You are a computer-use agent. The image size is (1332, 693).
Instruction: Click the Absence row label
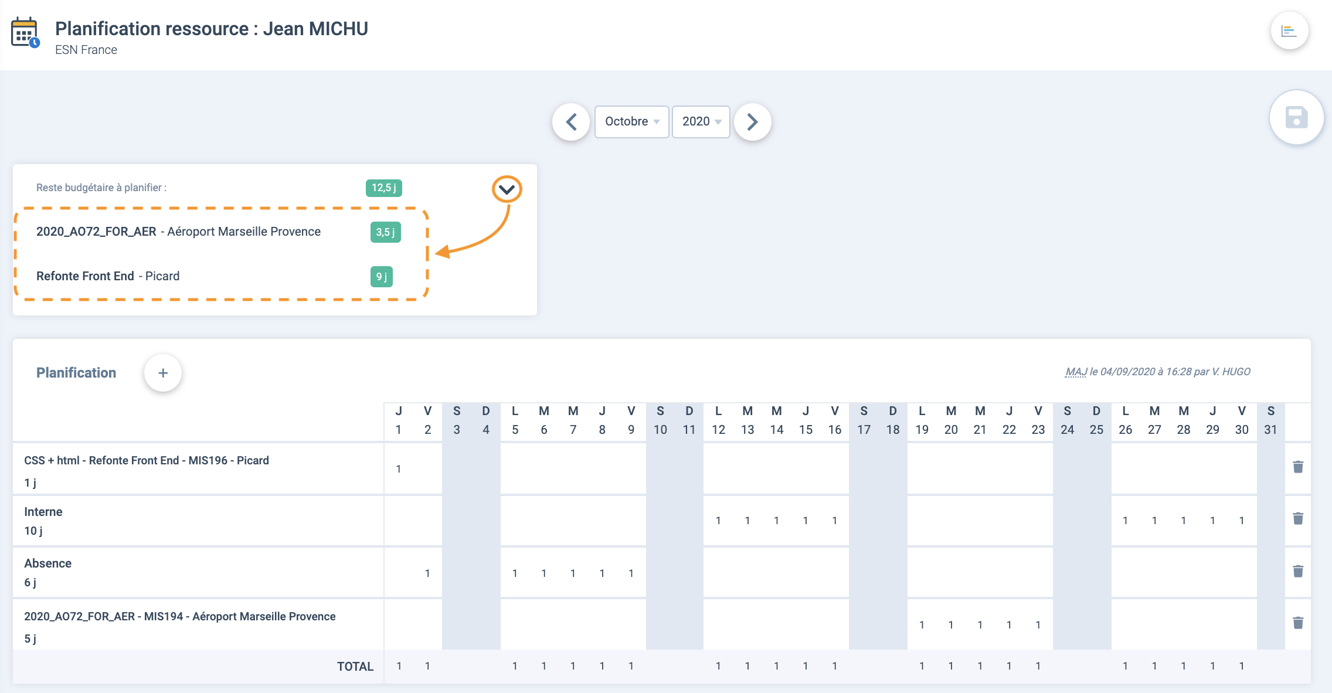click(x=48, y=563)
